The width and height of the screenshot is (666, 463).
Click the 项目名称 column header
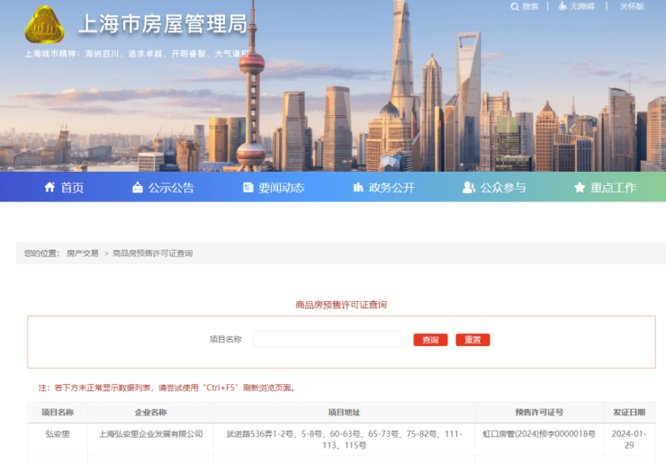[58, 412]
